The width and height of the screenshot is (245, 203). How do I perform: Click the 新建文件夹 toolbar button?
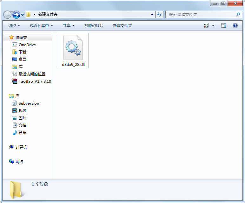[122, 25]
